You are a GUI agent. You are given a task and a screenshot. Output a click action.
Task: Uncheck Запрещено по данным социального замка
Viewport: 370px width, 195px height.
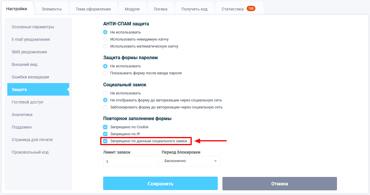click(105, 141)
